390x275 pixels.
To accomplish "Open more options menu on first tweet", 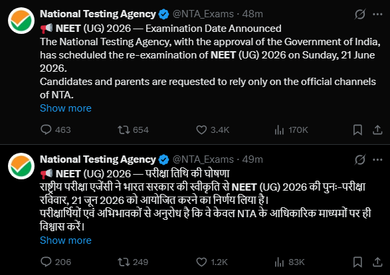I will 377,14.
